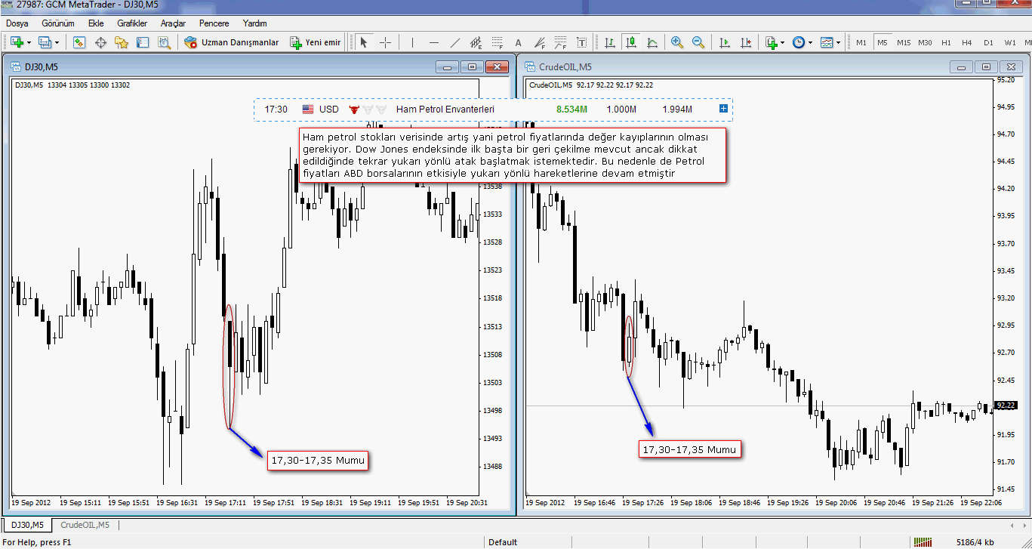Expand the new chart dropdown arrow
The width and height of the screenshot is (1032, 549).
click(29, 42)
